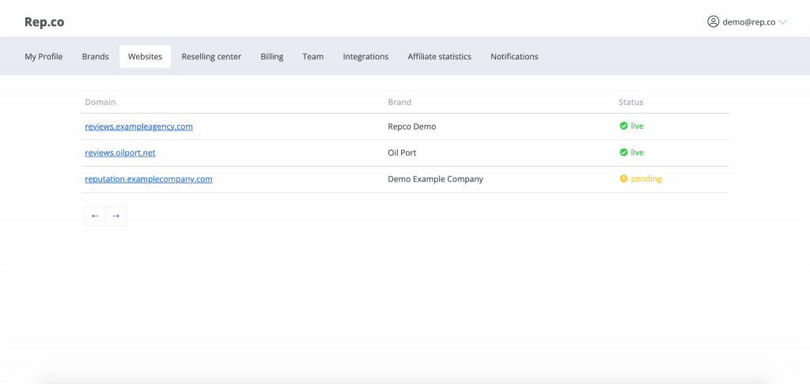Viewport: 810px width, 384px height.
Task: Switch to the Brands tab
Action: (95, 57)
